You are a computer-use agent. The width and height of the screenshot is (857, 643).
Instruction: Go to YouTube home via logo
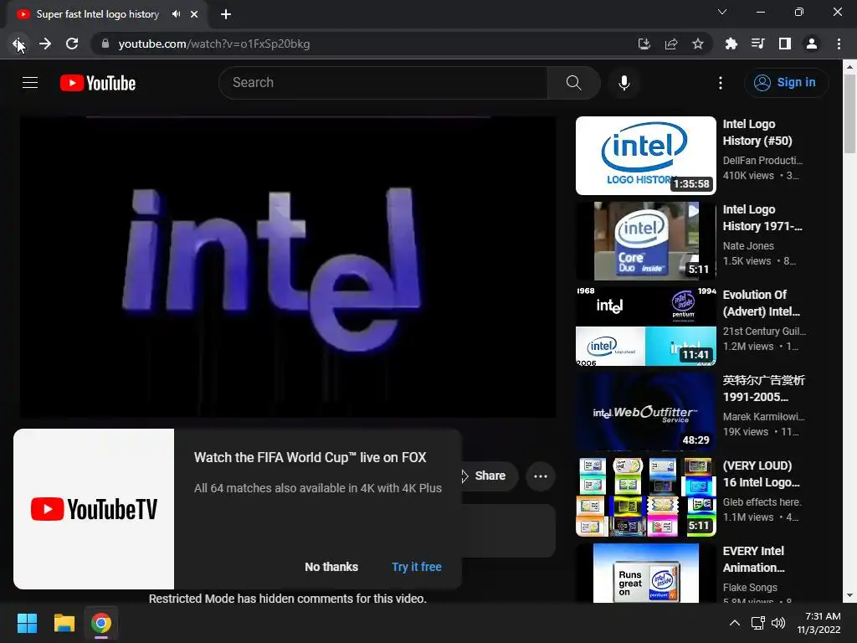[98, 83]
